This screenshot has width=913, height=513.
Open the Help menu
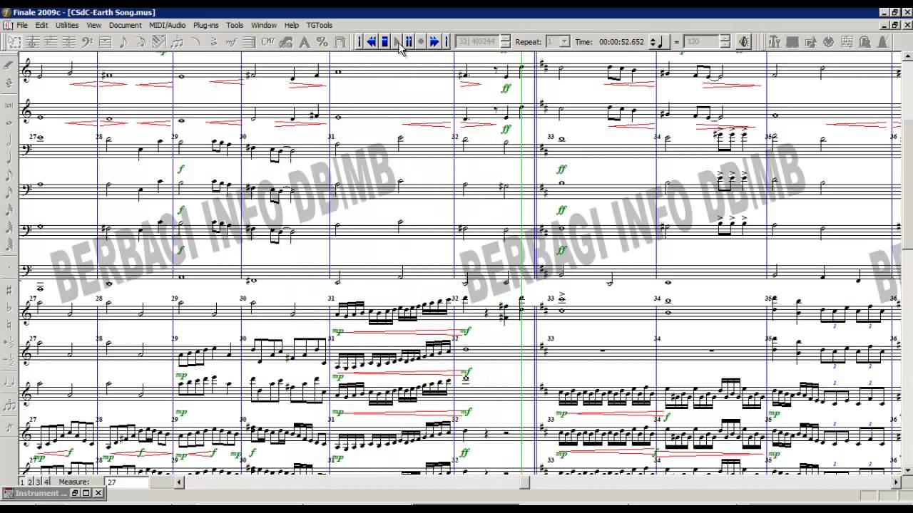292,25
